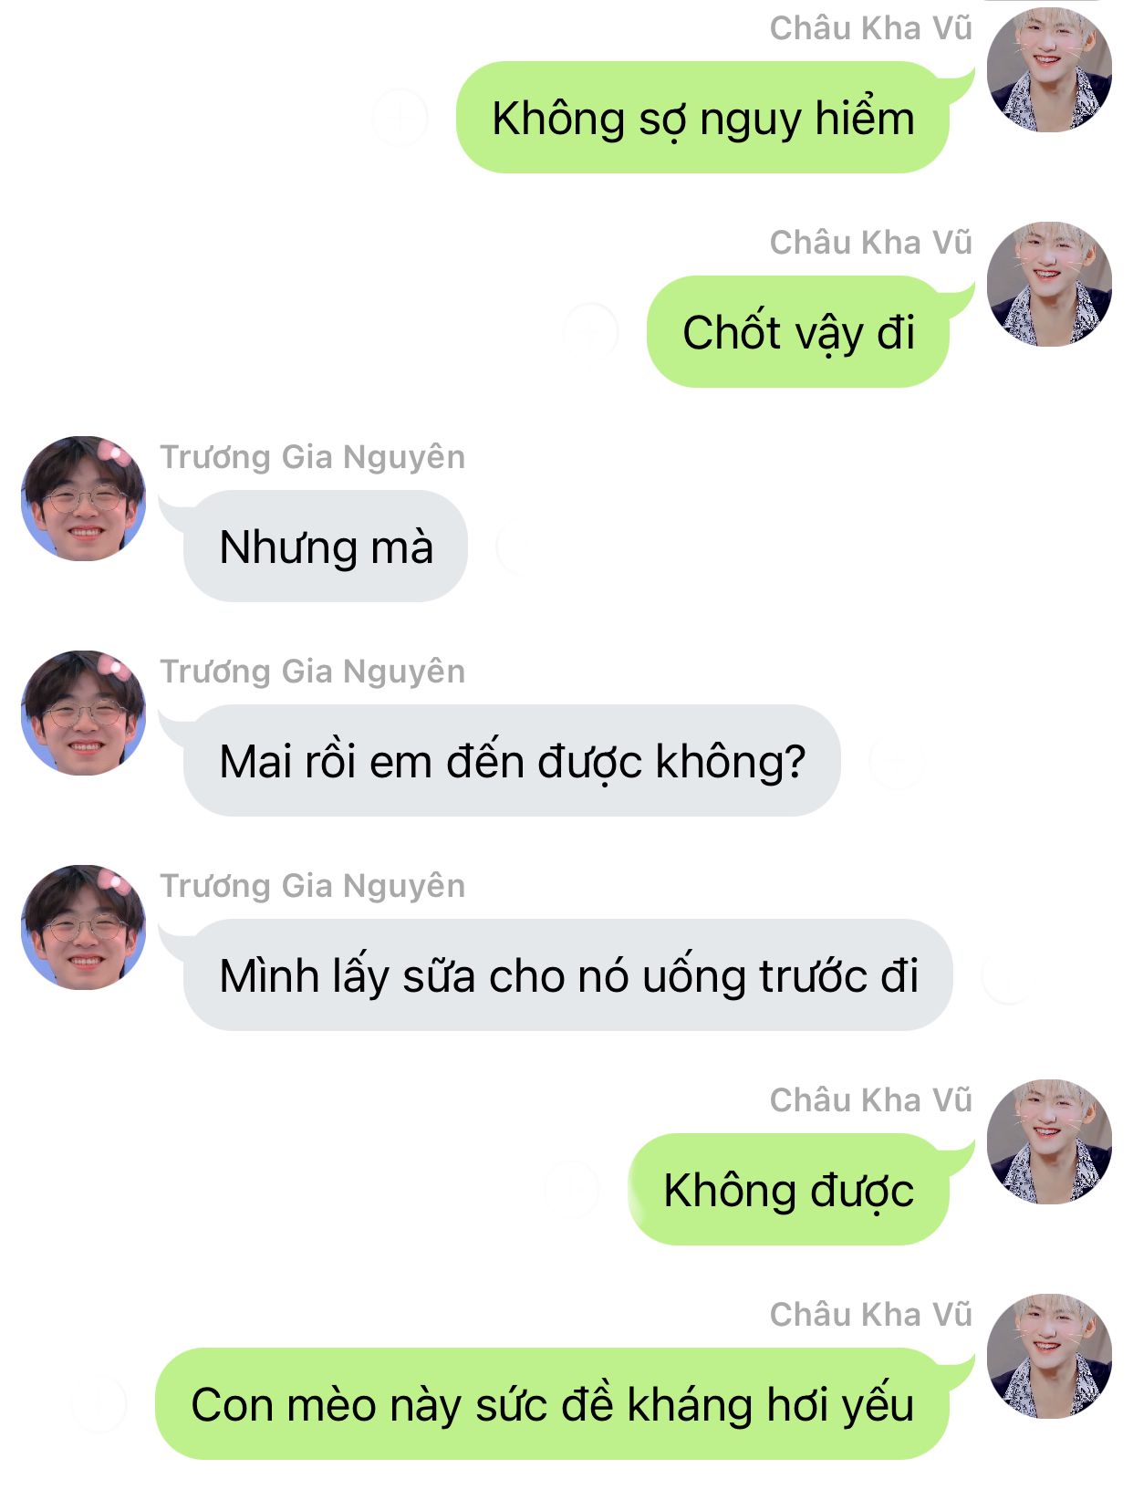Tap the Trương Gia Nguyên name above "Mai rồi em" message
1133x1500 pixels.
tap(313, 672)
